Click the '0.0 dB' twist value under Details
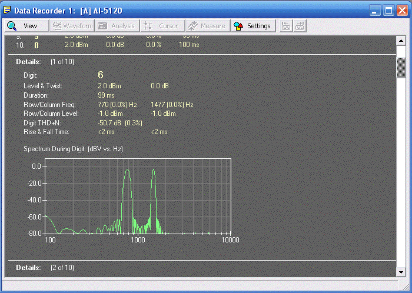The image size is (412, 293). [x=160, y=86]
